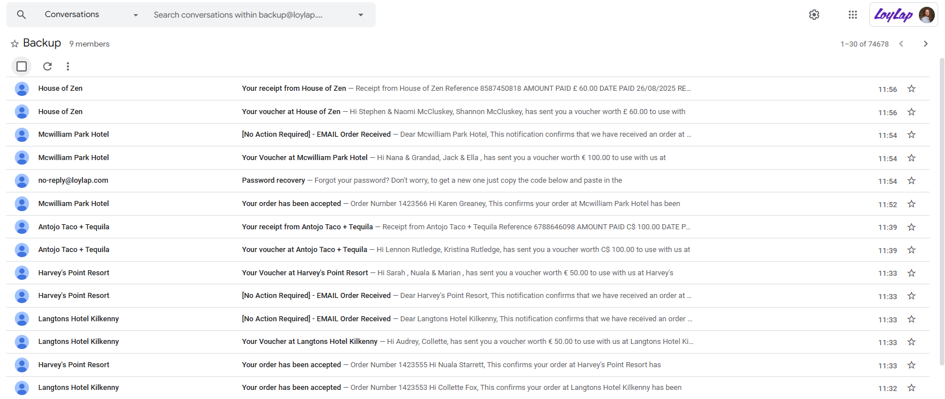Click the refresh conversations icon

tap(48, 66)
